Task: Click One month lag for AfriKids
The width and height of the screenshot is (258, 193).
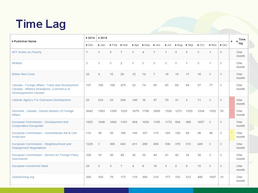Action: 240,65
